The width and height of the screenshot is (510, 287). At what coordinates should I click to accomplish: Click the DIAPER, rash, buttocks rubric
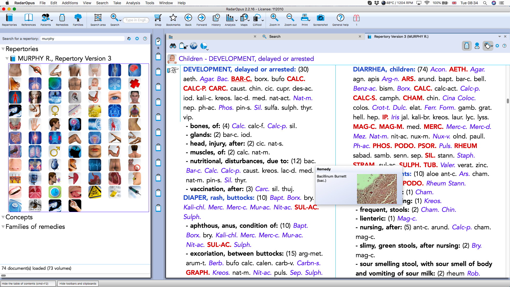tap(219, 198)
